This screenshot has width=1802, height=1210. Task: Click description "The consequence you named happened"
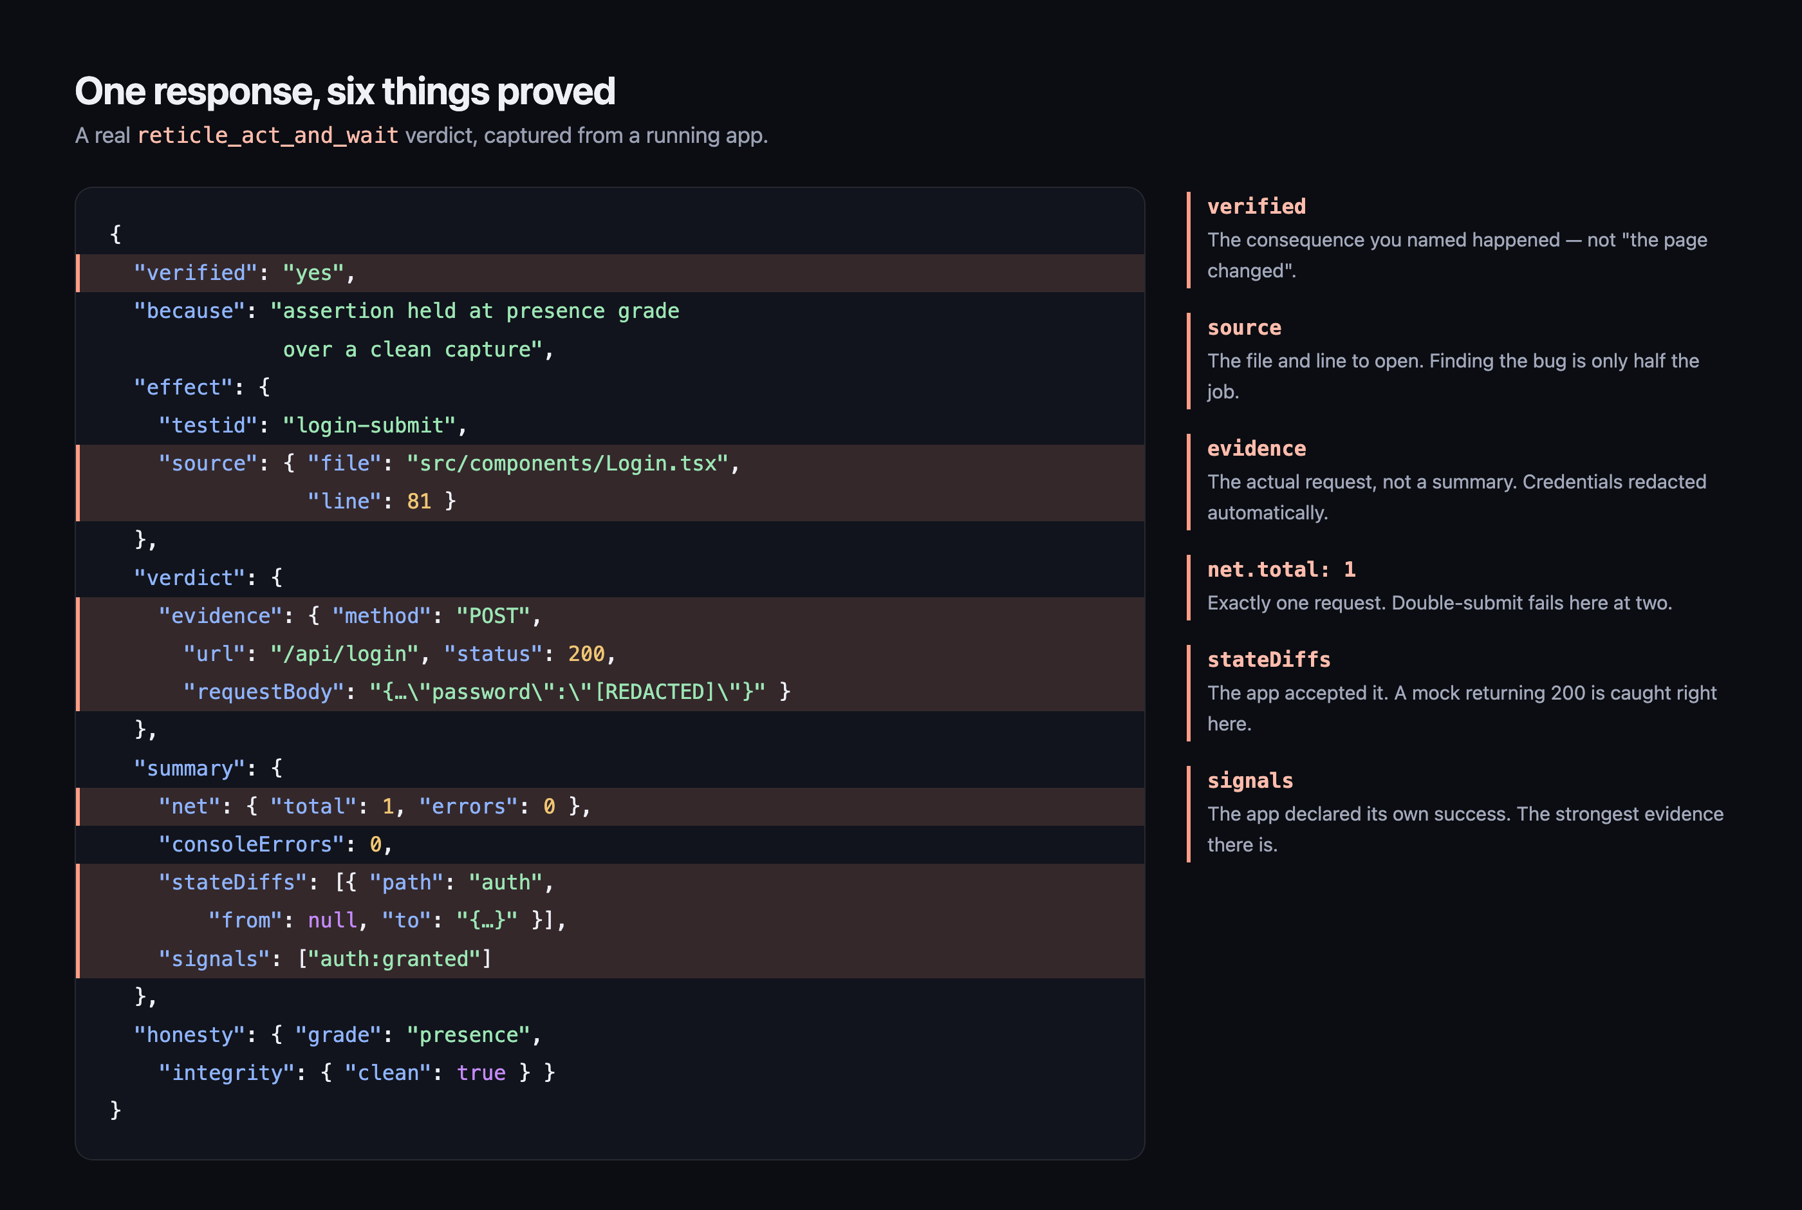tap(1457, 256)
